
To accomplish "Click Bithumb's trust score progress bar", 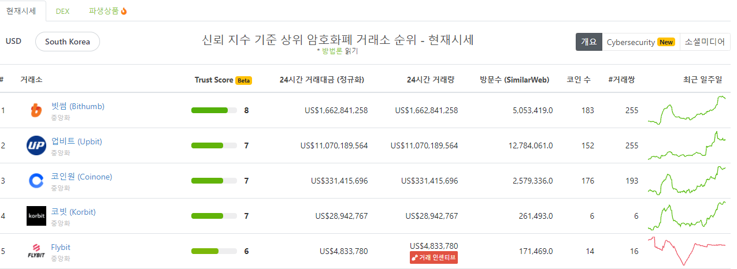I will [214, 110].
